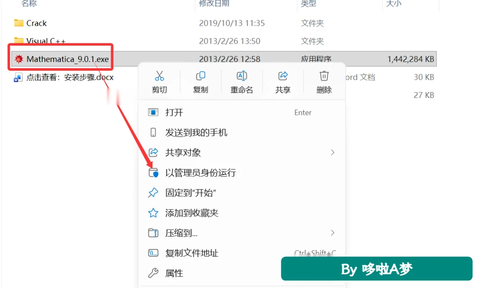Expand the 压缩到... submenu arrow
This screenshot has height=288, width=480.
point(332,233)
